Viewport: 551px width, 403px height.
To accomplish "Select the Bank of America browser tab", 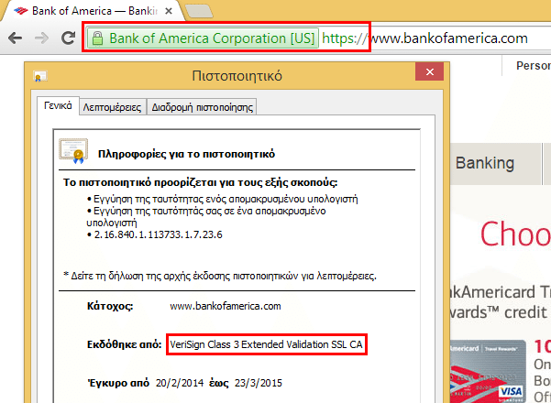I will [x=93, y=11].
